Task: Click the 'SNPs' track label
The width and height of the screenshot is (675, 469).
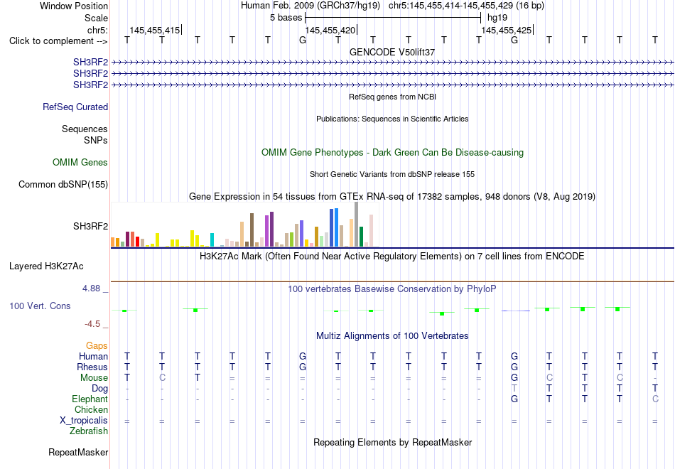Action: [x=96, y=140]
